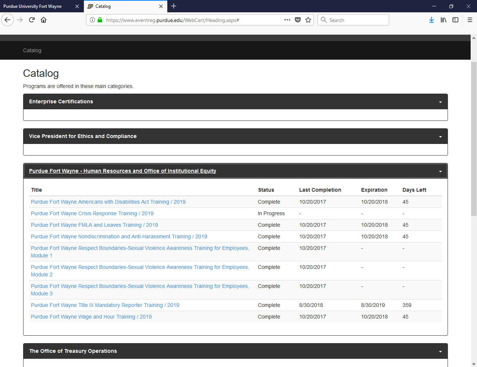The height and width of the screenshot is (367, 477).
Task: Open Title IX Mandatory Reporter Training 2019
Action: click(x=105, y=305)
